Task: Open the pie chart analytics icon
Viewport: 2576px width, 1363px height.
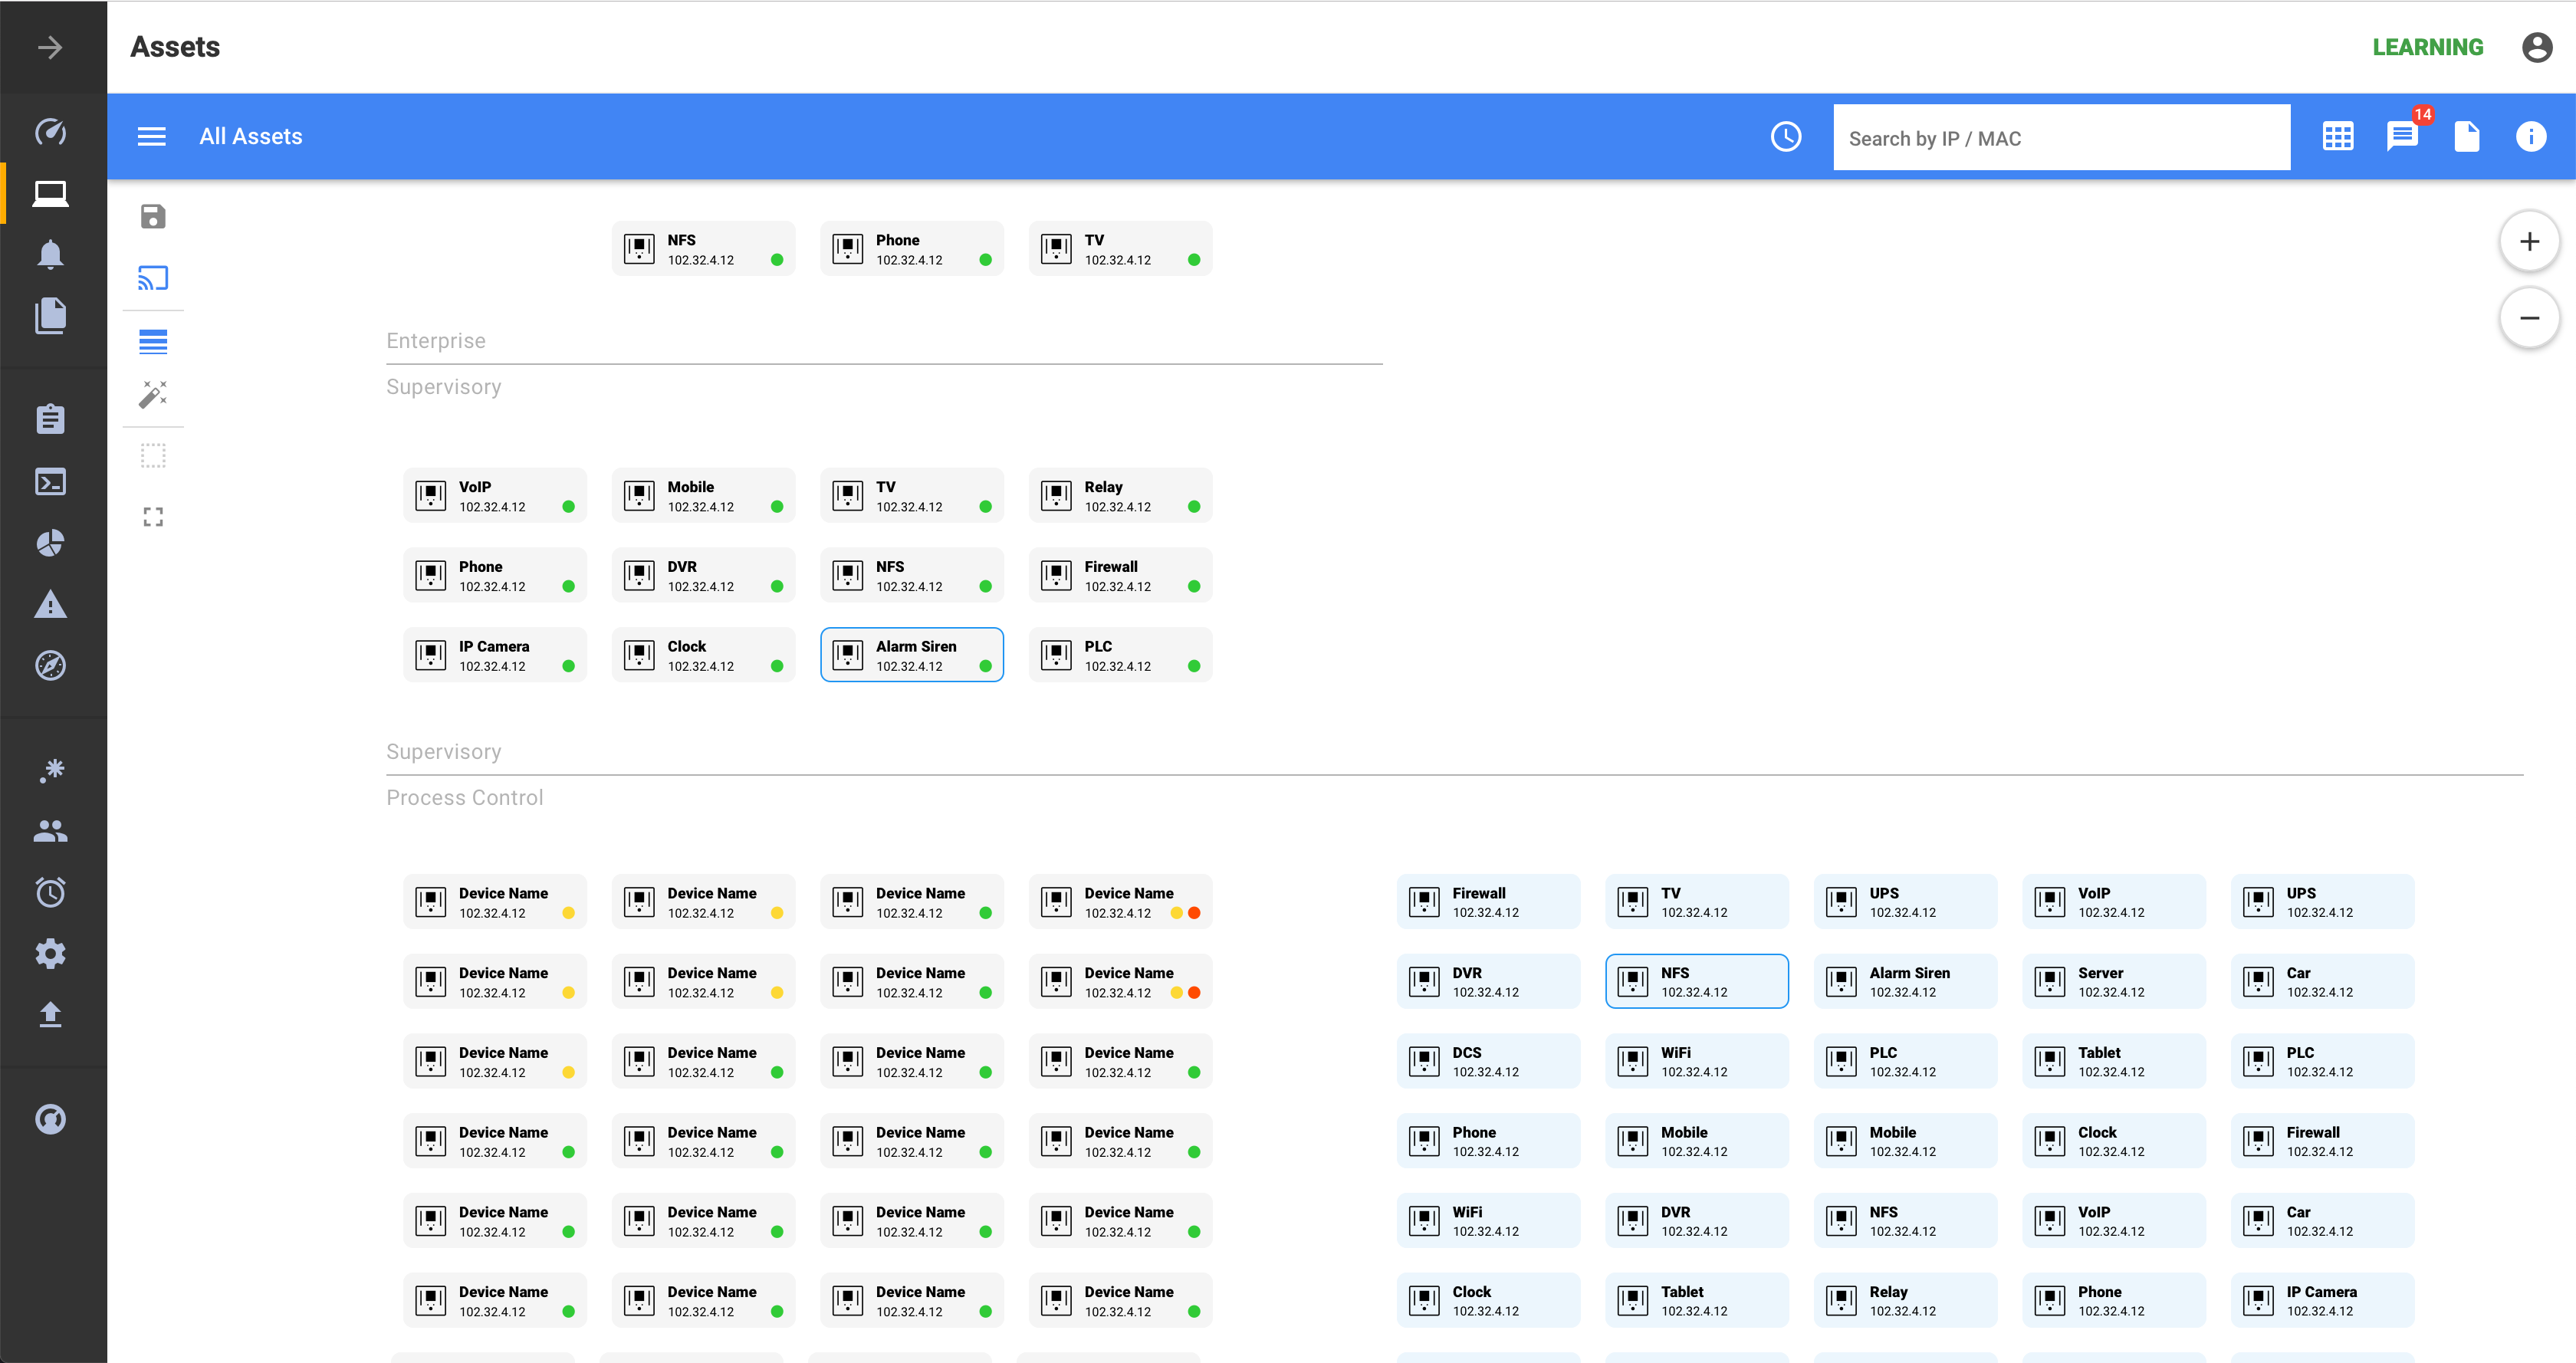Action: [x=50, y=543]
